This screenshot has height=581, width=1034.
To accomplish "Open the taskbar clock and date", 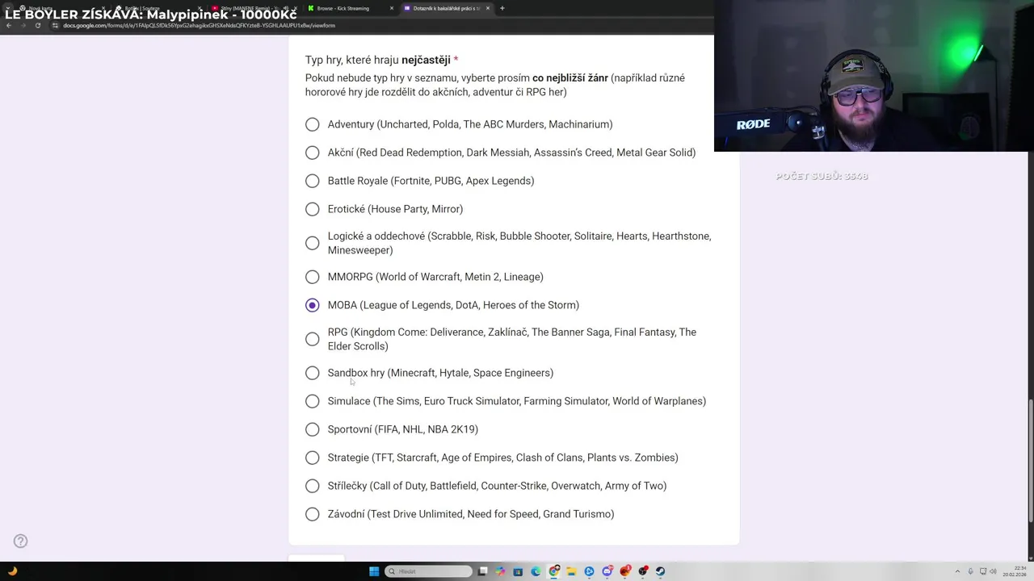I will click(x=1015, y=571).
